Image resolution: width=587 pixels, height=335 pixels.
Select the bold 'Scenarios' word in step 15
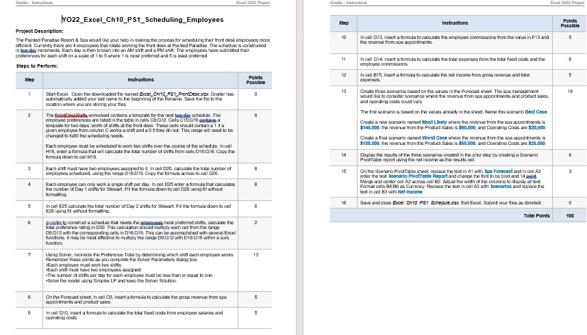coord(501,187)
